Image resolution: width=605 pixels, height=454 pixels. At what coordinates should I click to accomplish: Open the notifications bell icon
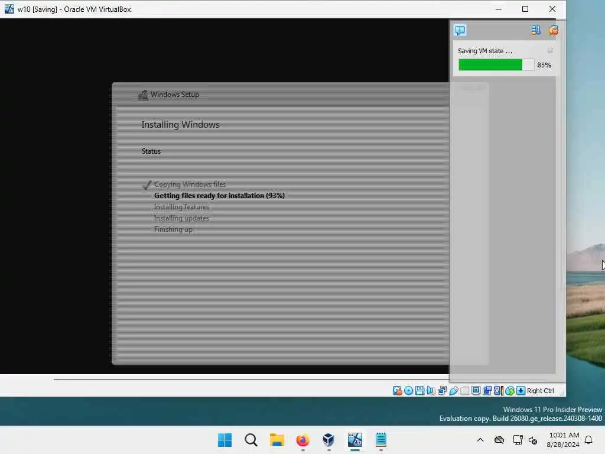pos(589,440)
